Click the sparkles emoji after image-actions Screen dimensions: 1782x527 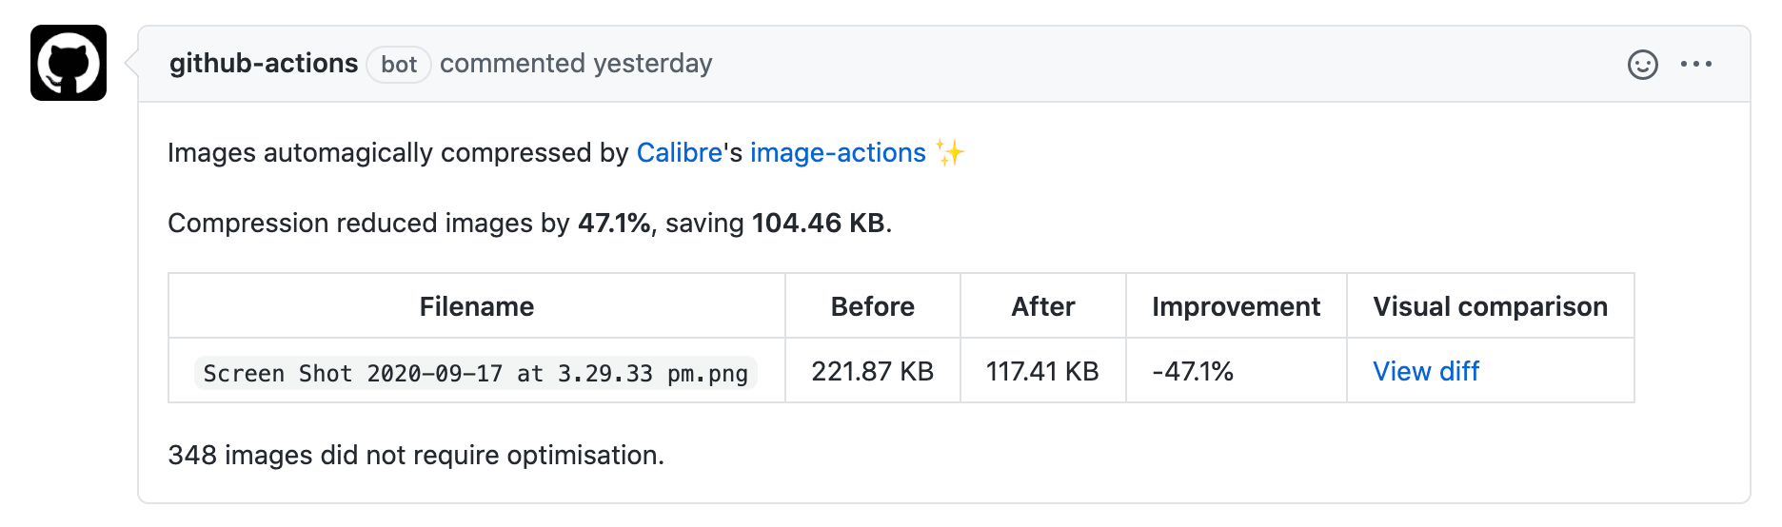(x=949, y=152)
